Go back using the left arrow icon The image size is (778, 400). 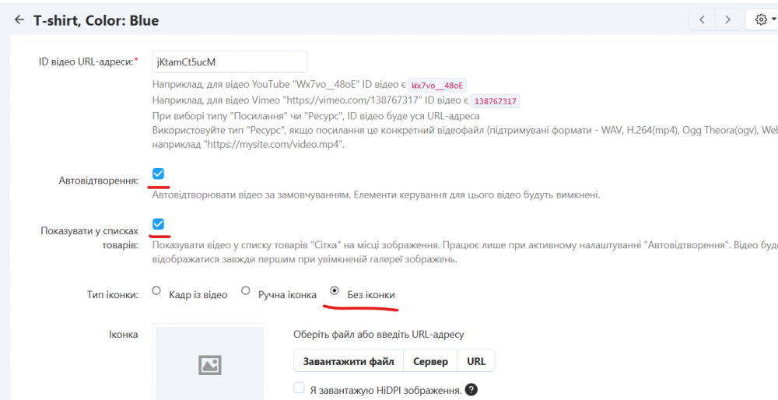click(19, 20)
